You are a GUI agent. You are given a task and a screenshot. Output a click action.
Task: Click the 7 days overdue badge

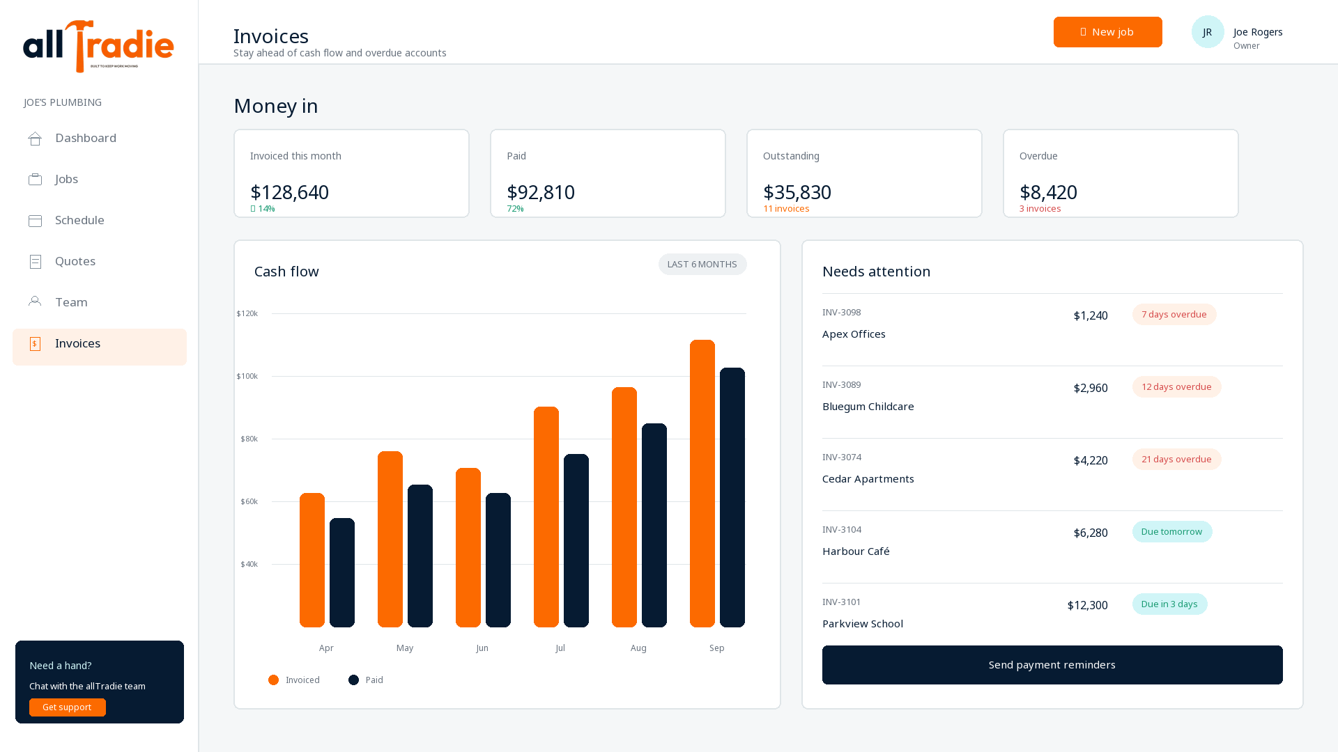(x=1174, y=315)
